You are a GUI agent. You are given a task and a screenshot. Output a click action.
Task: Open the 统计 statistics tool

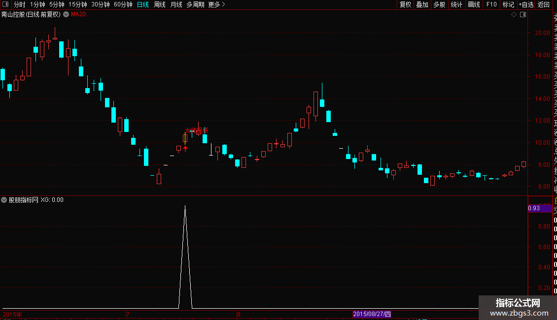[456, 4]
